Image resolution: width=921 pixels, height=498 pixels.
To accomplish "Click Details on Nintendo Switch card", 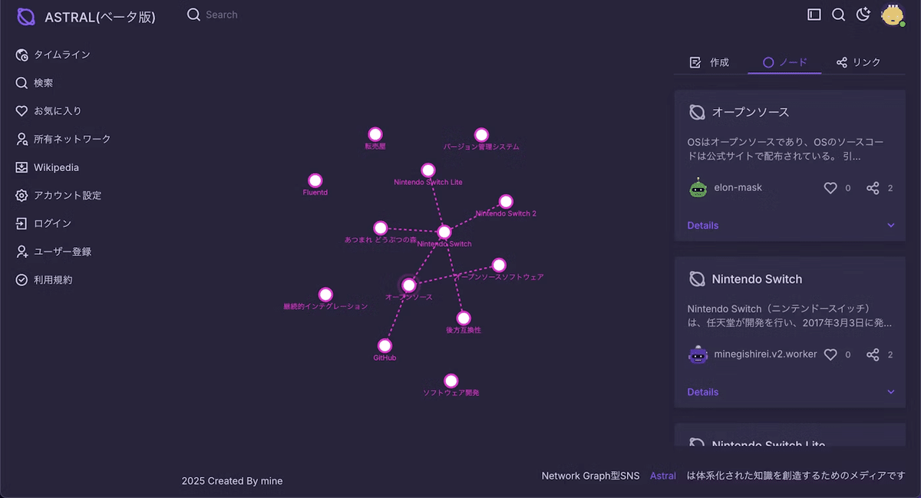I will pos(703,392).
